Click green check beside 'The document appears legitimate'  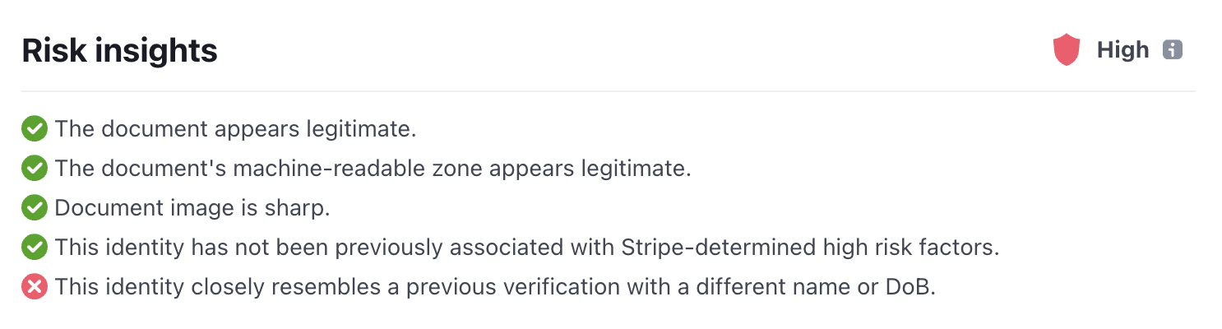[x=34, y=129]
